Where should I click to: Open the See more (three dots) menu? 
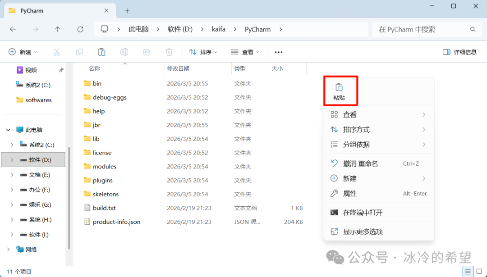point(279,52)
